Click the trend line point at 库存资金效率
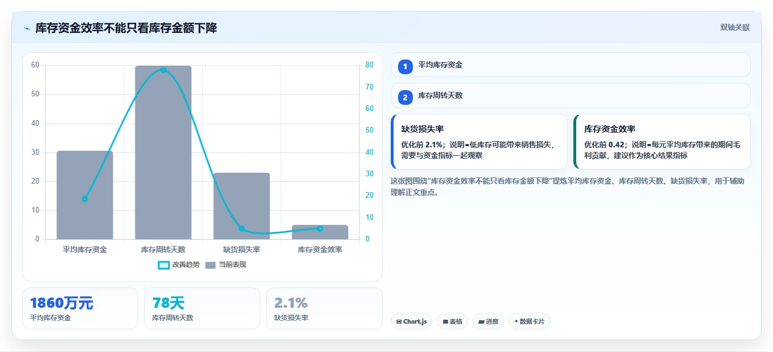Viewport: 773px width, 352px height. 320,228
